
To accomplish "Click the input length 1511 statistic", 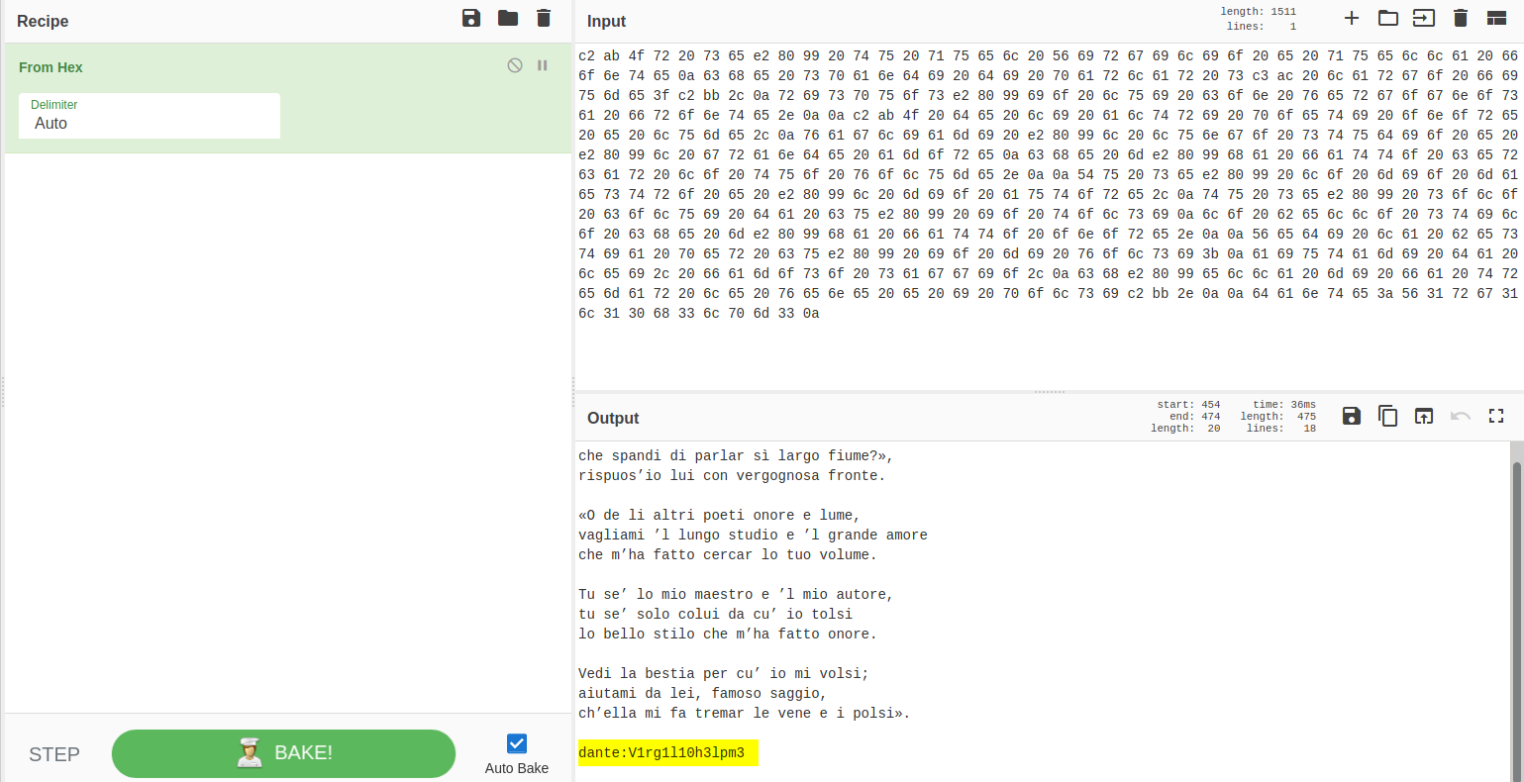I will pyautogui.click(x=1258, y=12).
